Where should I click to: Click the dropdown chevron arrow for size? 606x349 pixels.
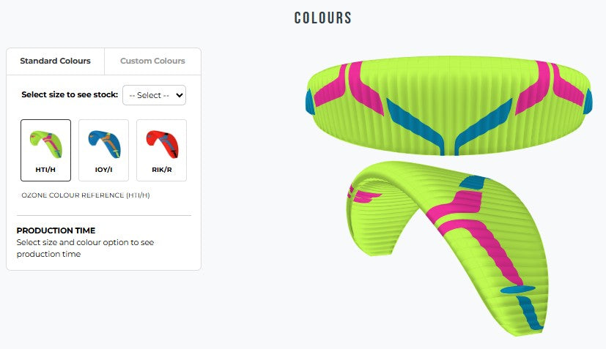180,95
